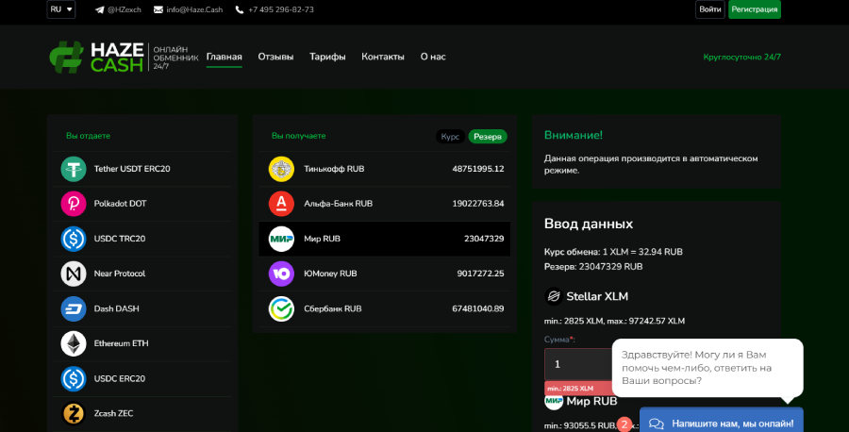Open the Контакты menu item
The height and width of the screenshot is (432, 849).
pyautogui.click(x=382, y=57)
